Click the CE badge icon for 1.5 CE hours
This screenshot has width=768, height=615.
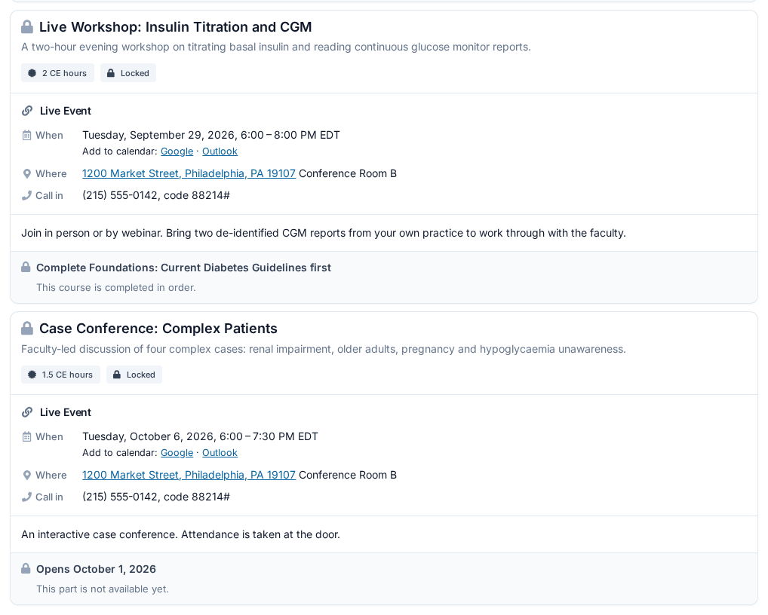(x=32, y=375)
